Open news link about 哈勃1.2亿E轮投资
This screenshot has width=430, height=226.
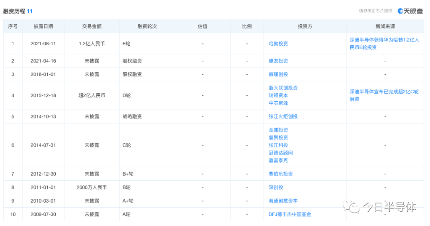pyautogui.click(x=384, y=44)
